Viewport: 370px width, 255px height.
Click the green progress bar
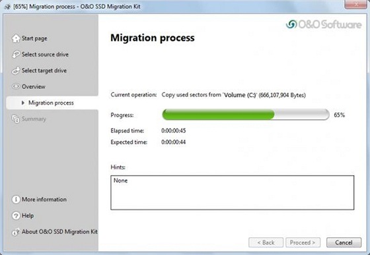click(246, 115)
